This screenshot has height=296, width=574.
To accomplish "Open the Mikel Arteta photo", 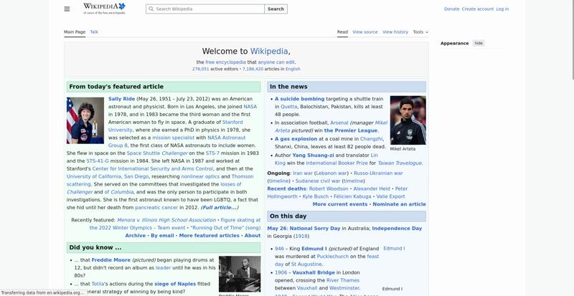I will [x=408, y=120].
